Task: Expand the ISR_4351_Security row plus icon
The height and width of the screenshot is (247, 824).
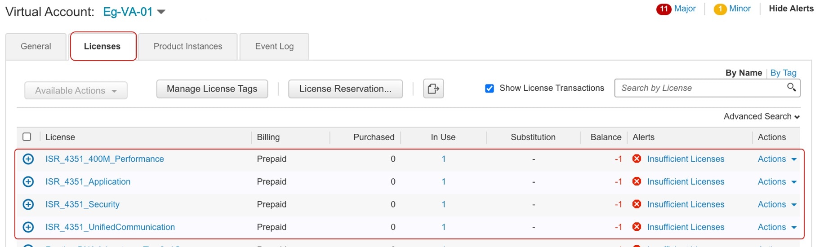Action: [x=28, y=204]
